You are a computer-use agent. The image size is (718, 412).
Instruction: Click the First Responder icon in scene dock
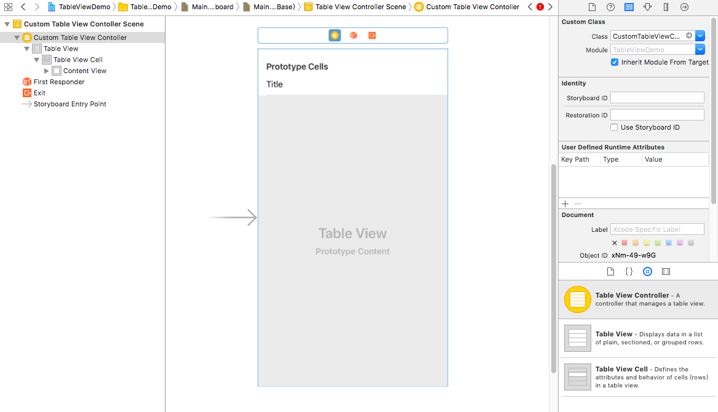coord(353,36)
